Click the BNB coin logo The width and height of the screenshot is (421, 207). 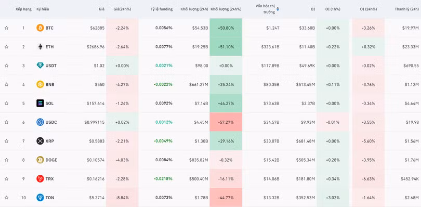coord(40,84)
